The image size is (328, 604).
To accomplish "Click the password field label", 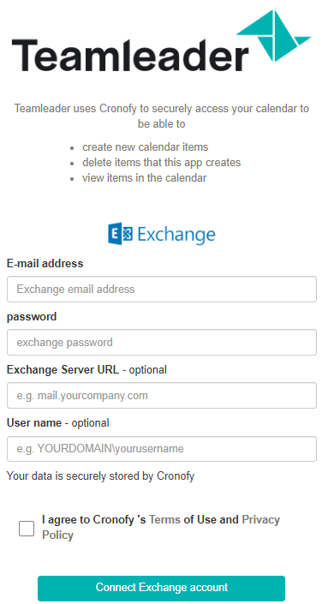I will tap(32, 317).
